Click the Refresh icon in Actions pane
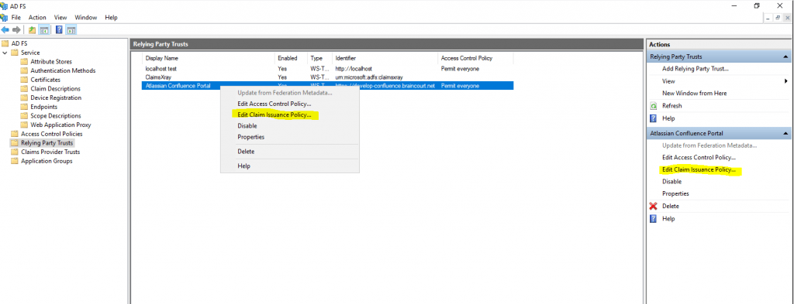 coord(653,106)
